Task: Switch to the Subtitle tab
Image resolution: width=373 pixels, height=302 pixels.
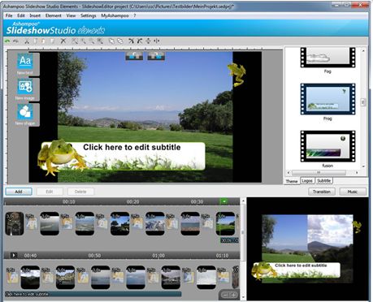Action: coord(324,181)
